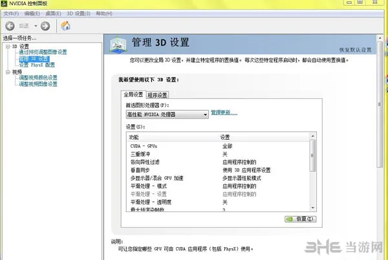Viewport: 388px width, 260px height.
Task: Click the settings list scroll-down arrow
Action: 313,208
